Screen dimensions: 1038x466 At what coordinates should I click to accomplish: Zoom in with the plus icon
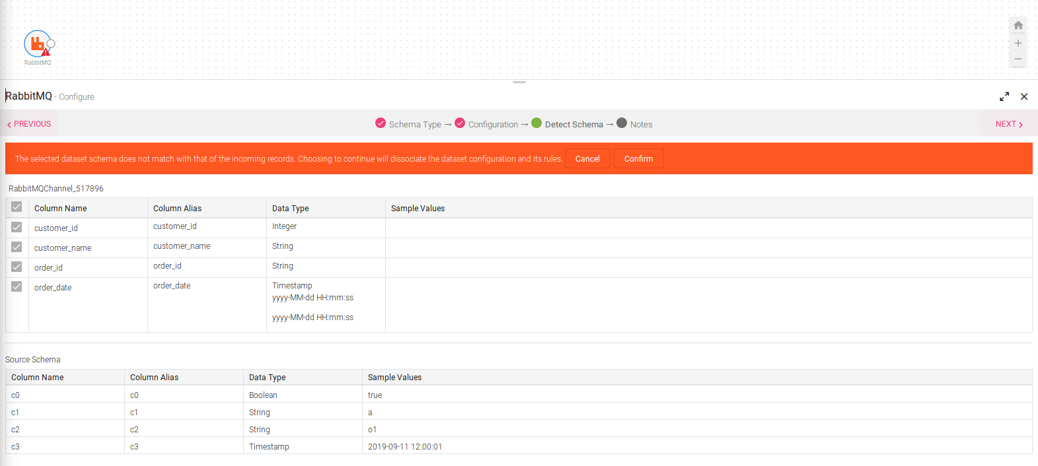point(1018,43)
